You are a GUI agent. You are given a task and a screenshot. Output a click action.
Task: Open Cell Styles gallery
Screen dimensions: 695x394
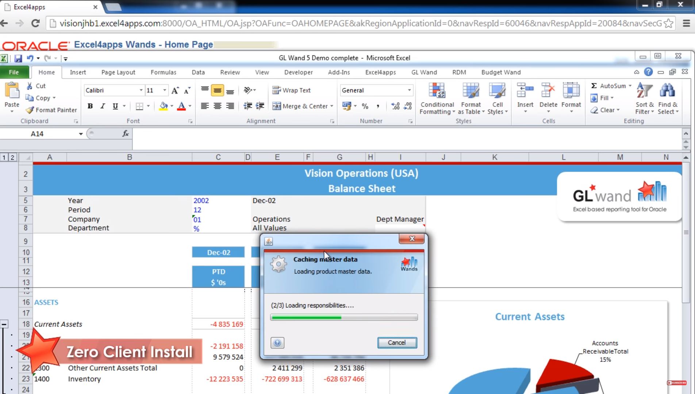498,98
